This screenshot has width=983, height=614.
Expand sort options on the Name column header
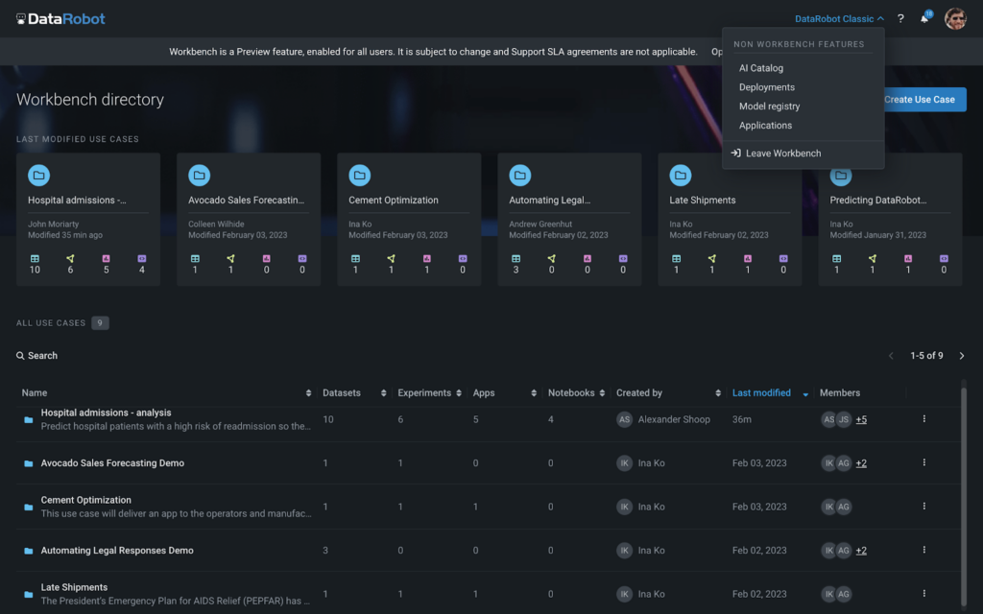click(x=308, y=392)
